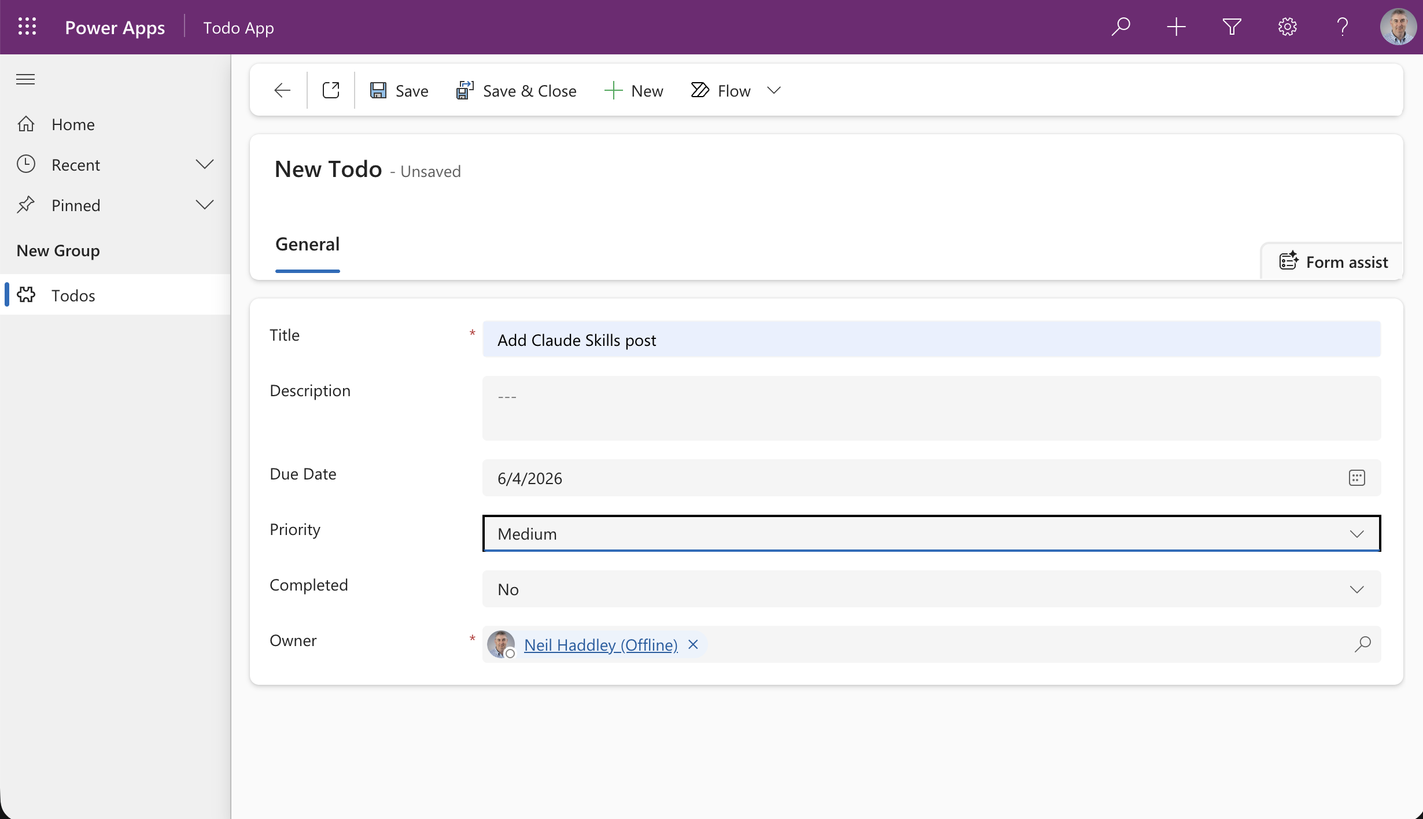The image size is (1423, 819).
Task: Open the Flow menu button
Action: click(721, 91)
